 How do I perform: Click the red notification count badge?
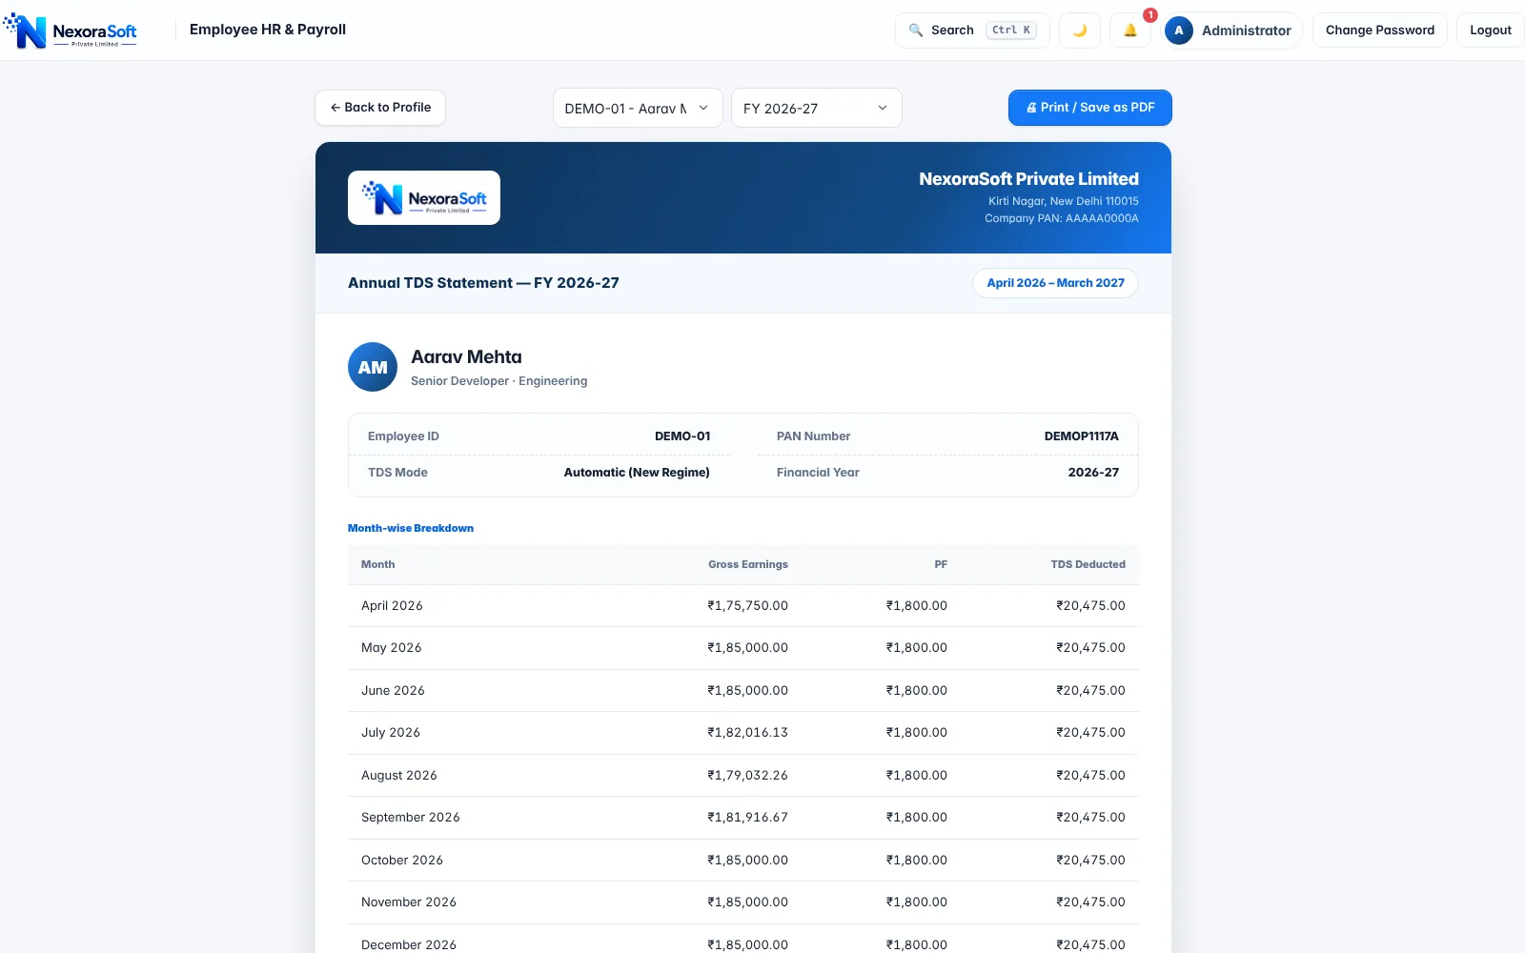coord(1150,15)
